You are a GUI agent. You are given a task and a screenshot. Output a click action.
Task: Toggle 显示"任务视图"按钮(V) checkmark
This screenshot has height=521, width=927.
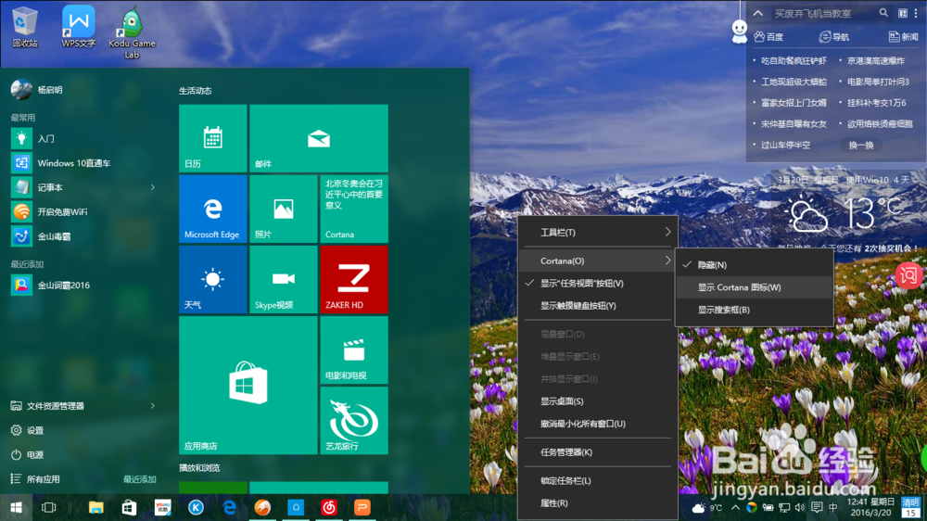pos(598,284)
